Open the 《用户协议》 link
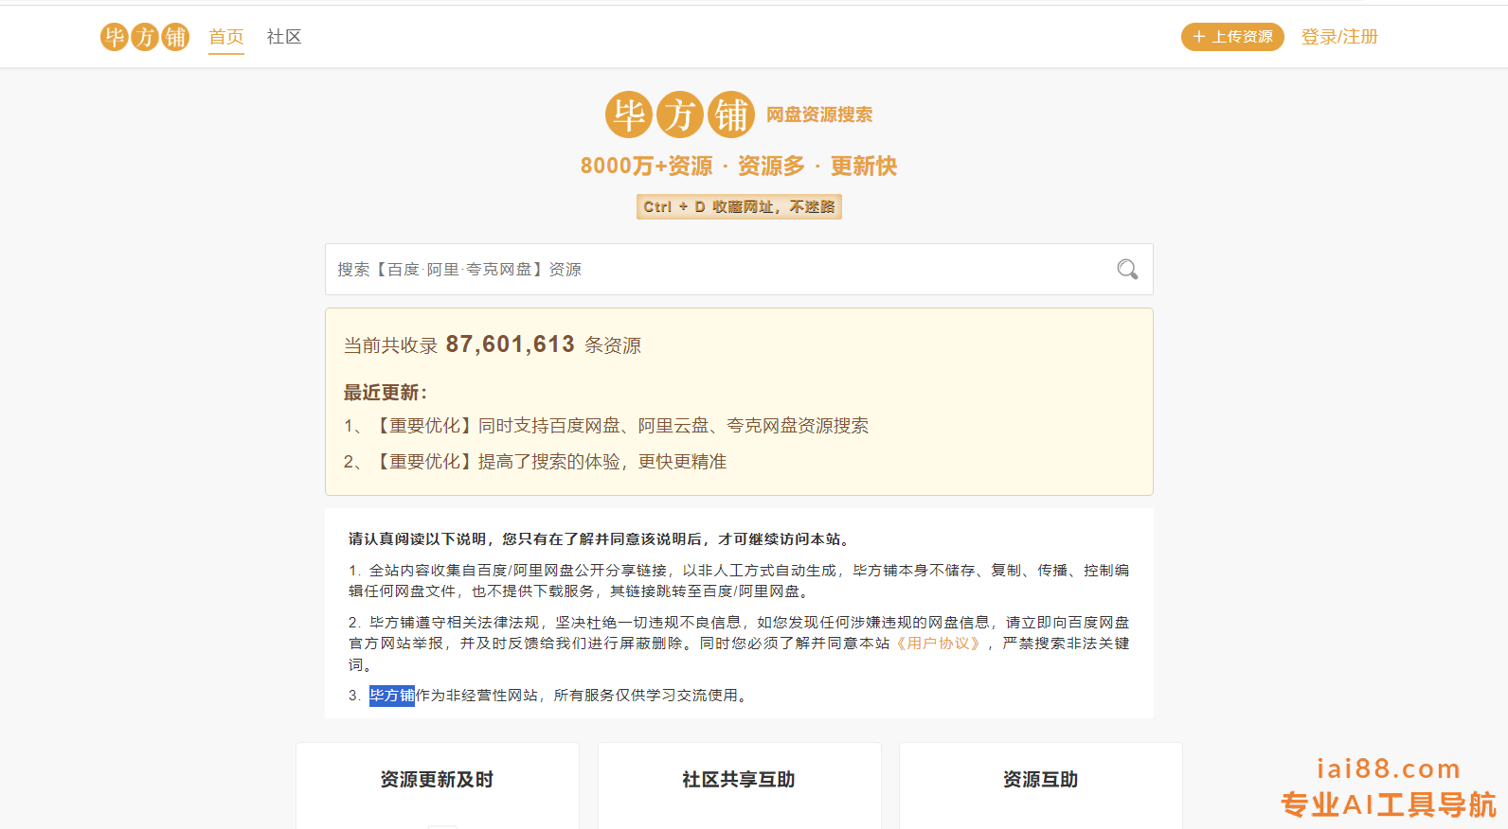The image size is (1508, 829). 938,644
